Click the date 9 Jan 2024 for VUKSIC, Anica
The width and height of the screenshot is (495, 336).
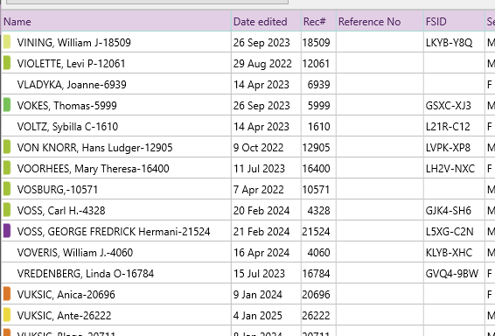coord(258,295)
